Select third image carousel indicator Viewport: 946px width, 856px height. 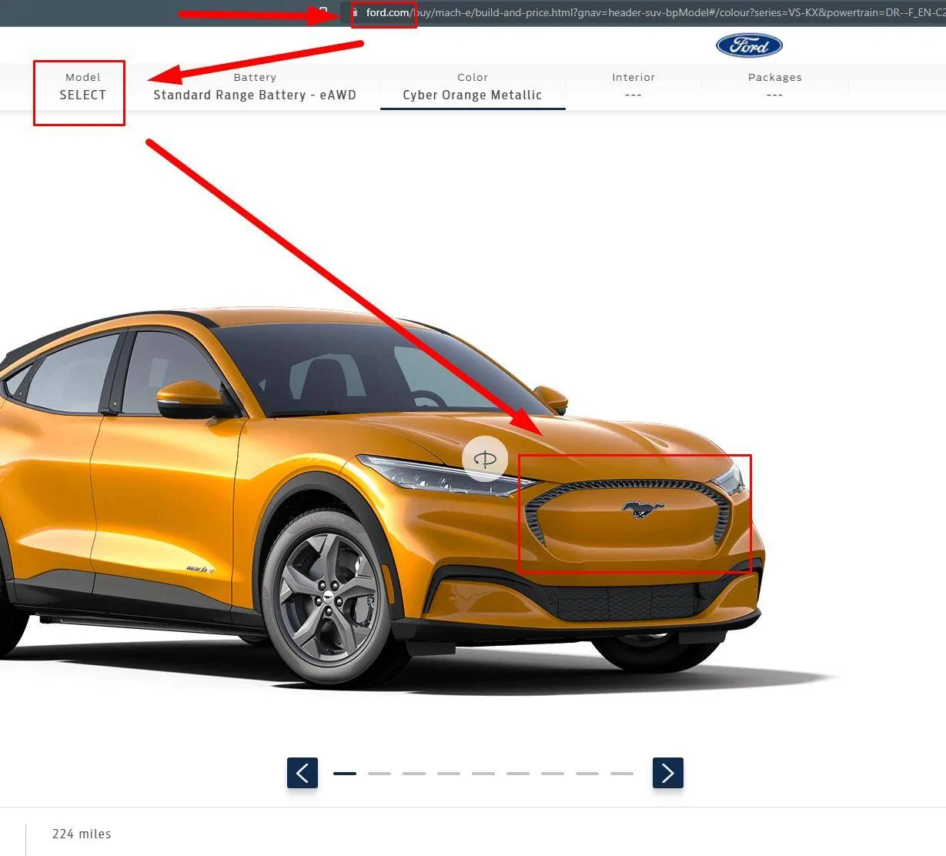pos(414,774)
